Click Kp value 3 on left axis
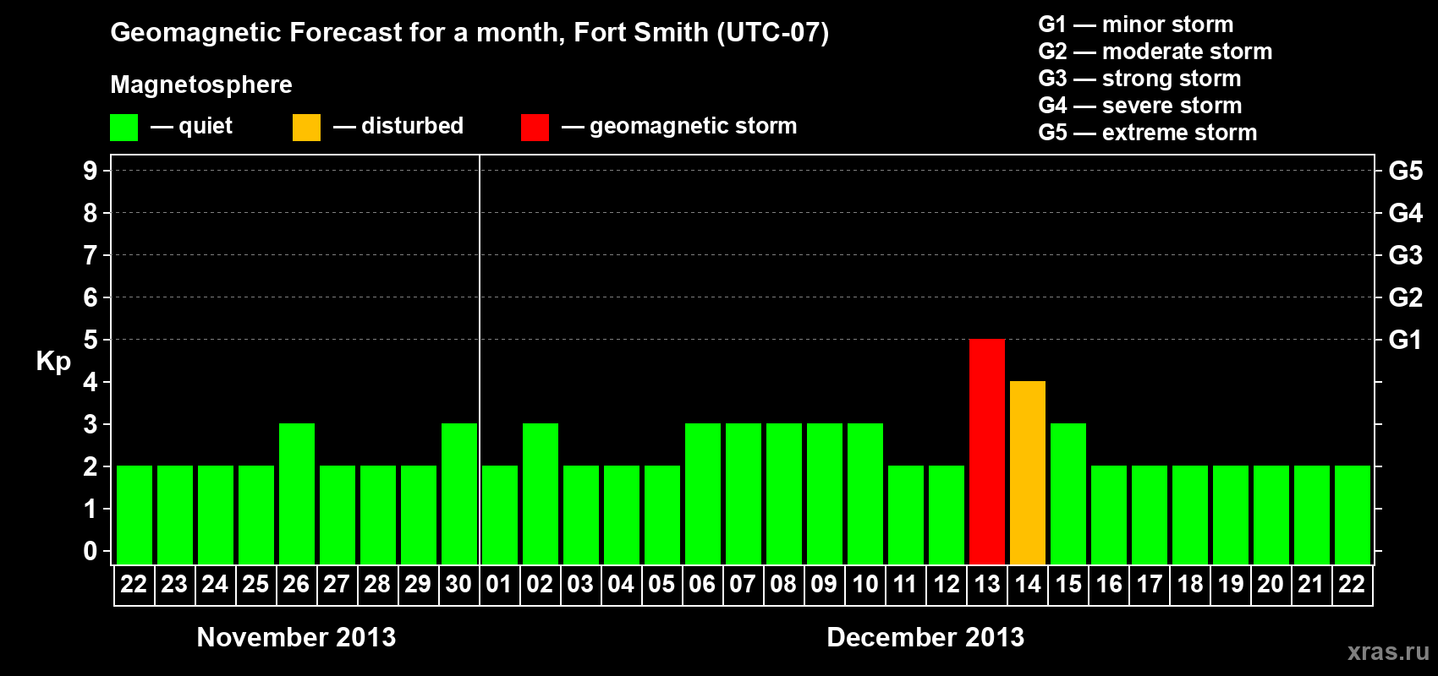 [91, 424]
